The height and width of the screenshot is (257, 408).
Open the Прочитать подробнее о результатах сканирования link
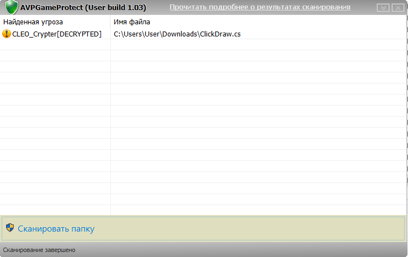point(259,7)
